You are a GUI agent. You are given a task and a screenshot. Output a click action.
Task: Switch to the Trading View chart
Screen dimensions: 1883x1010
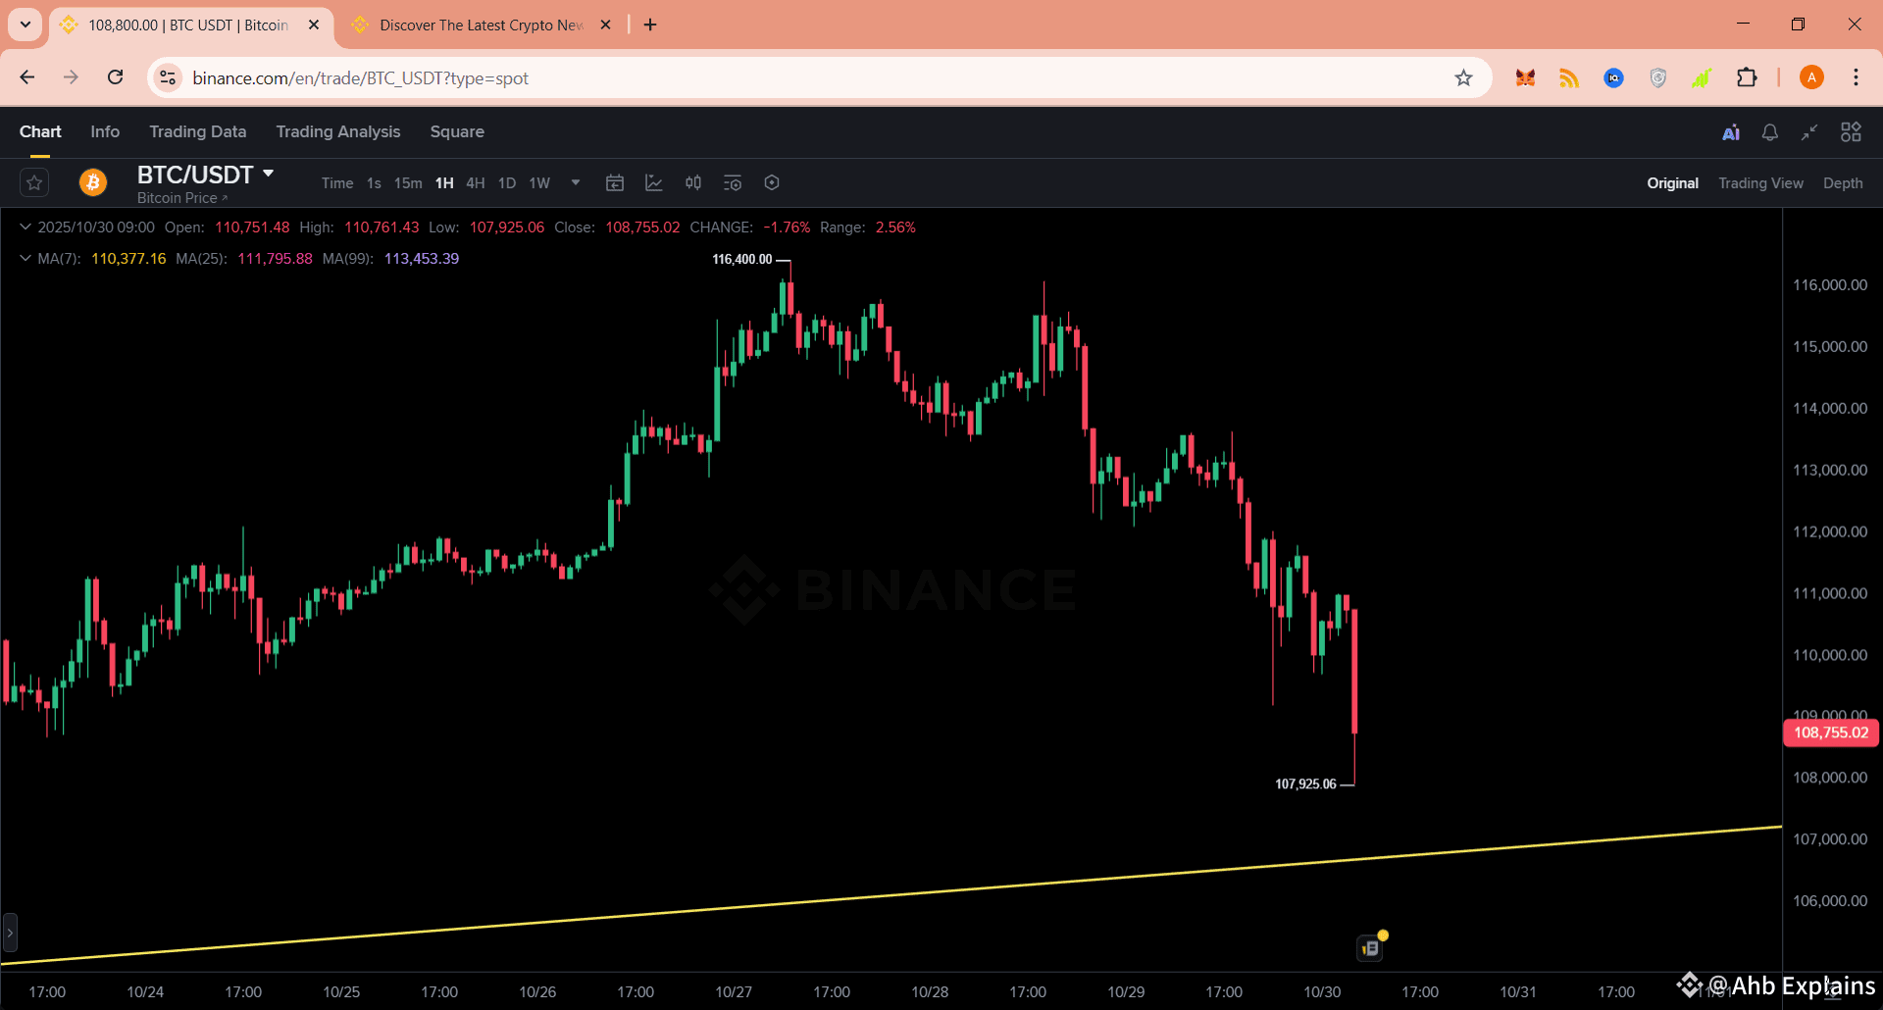click(x=1760, y=183)
